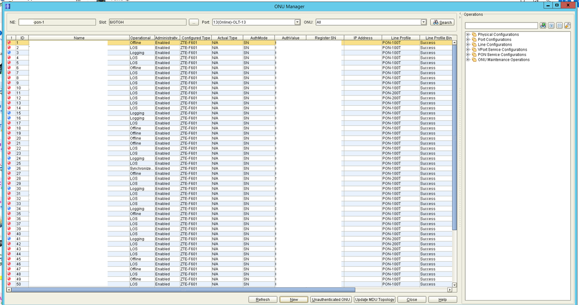This screenshot has width=579, height=305.
Task: Click the Port Configurations folder icon
Action: tap(474, 39)
